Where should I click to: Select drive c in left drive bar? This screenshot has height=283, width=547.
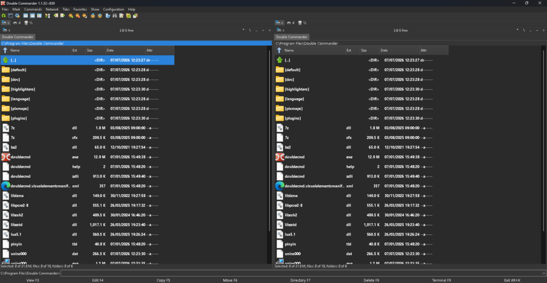coord(6,22)
